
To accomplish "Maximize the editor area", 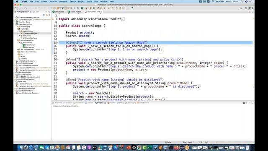I will click(x=253, y=12).
